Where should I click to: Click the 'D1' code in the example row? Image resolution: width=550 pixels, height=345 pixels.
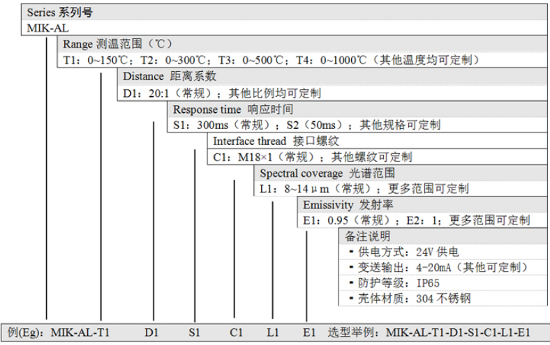(151, 332)
